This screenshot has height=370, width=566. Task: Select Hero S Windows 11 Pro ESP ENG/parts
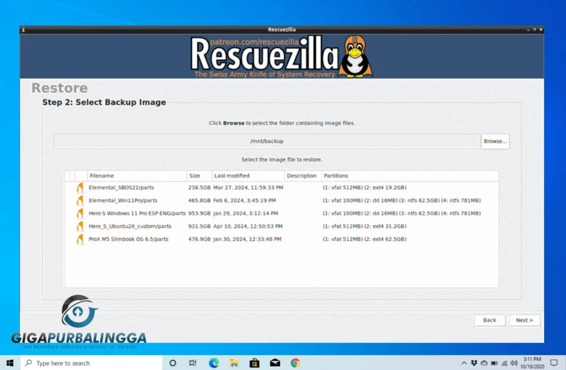[137, 214]
